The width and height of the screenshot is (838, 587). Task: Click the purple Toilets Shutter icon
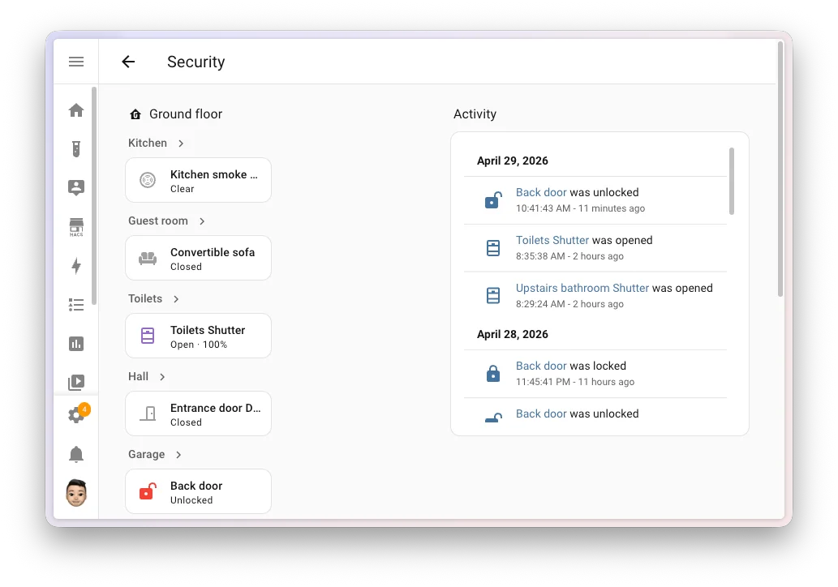coord(148,336)
